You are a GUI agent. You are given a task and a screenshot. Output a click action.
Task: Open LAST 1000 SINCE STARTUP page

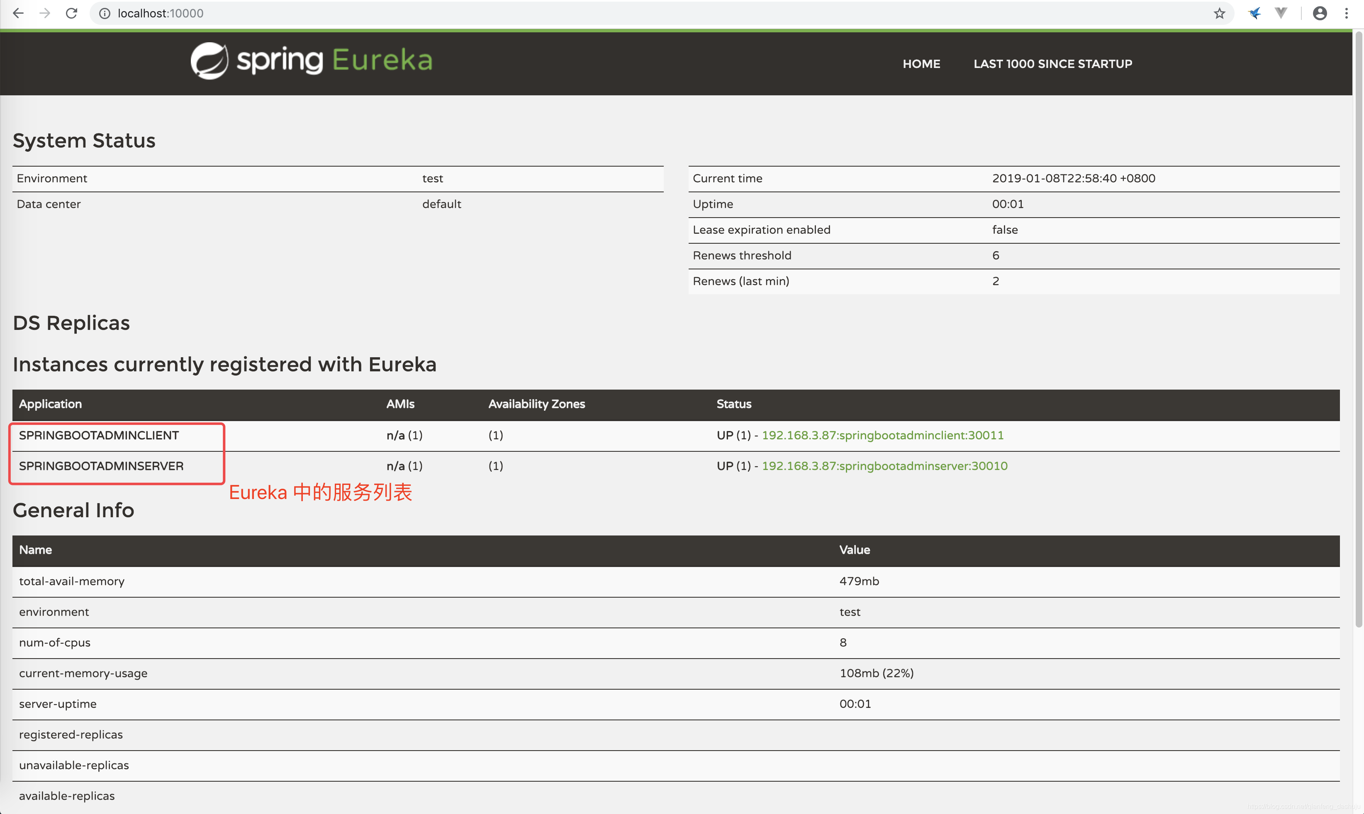coord(1052,64)
